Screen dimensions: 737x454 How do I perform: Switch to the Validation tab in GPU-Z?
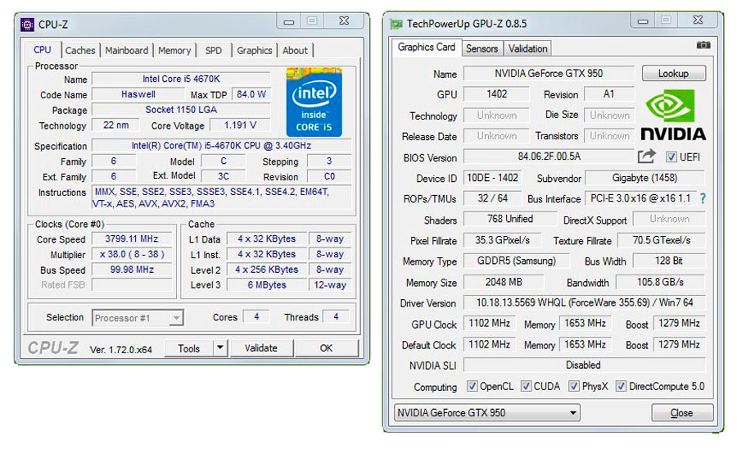pyautogui.click(x=528, y=48)
